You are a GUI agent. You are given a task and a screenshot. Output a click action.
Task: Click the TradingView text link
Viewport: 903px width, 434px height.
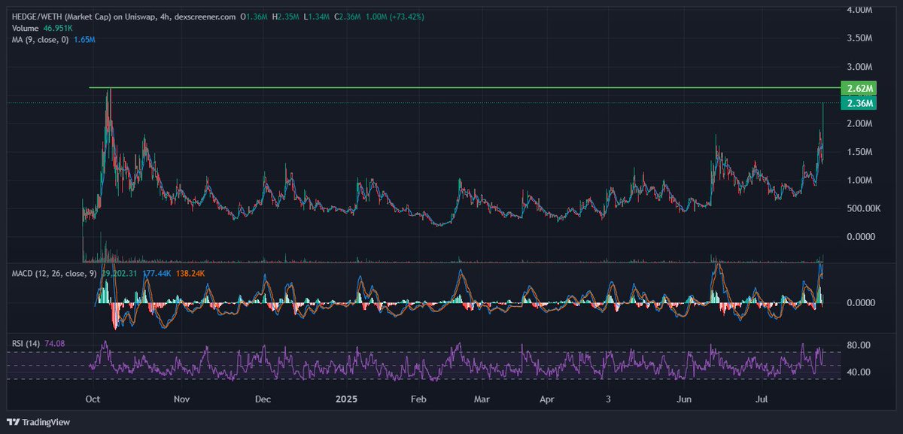(x=45, y=422)
